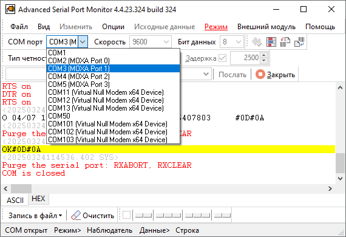Viewport: 346px width, 237px height.
Task: Expand the send-text combo box arrow
Action: point(206,74)
